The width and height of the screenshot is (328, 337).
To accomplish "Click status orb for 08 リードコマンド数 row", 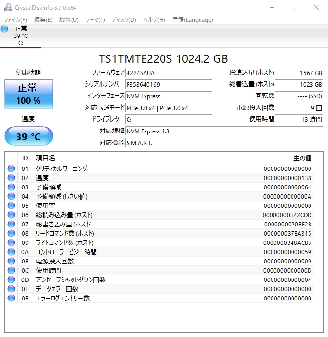I will (11, 233).
